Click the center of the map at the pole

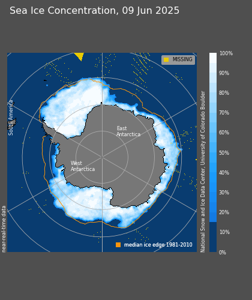[x=102, y=157]
